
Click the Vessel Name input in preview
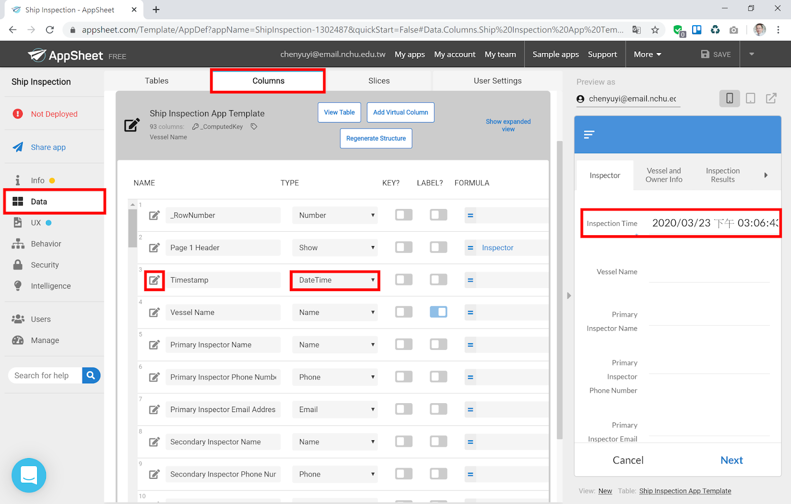(709, 272)
